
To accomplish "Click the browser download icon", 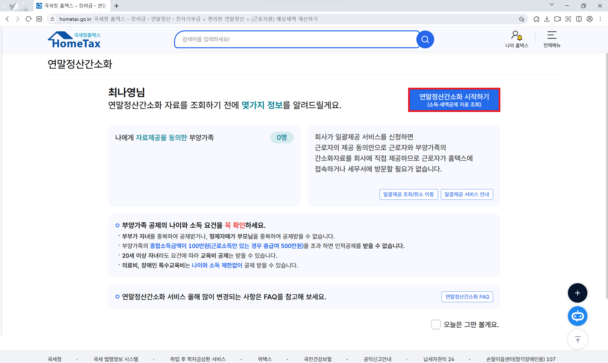I will tap(547, 19).
